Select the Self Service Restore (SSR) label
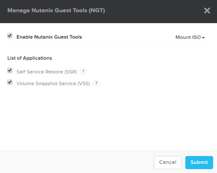The width and height of the screenshot is (217, 173). pyautogui.click(x=47, y=71)
